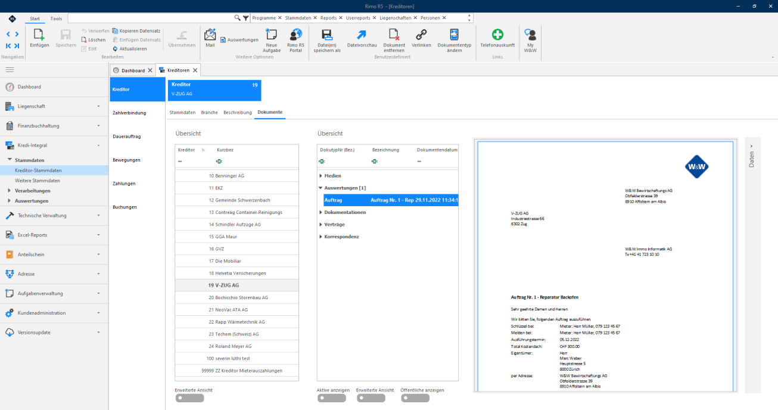Expand Finanzbuchhaltung sidebar section
The height and width of the screenshot is (410, 778).
pyautogui.click(x=55, y=126)
